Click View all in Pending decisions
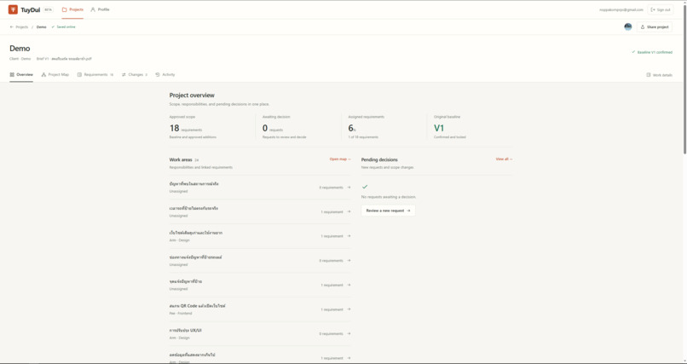Viewport: 687px width, 364px height. (x=504, y=159)
